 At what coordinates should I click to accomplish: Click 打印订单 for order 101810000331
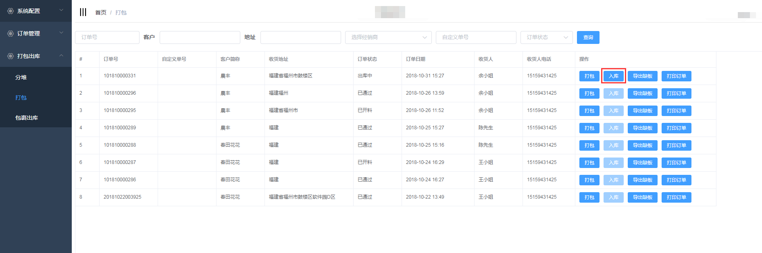coord(677,76)
